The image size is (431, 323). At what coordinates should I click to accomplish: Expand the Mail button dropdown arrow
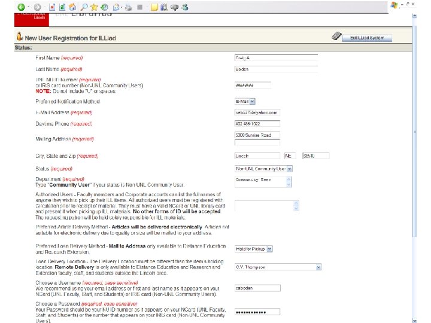coord(122,7)
